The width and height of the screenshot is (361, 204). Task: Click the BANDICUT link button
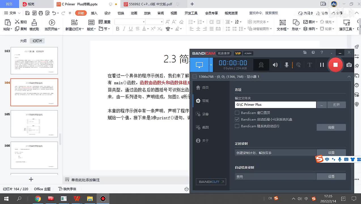coord(211,182)
